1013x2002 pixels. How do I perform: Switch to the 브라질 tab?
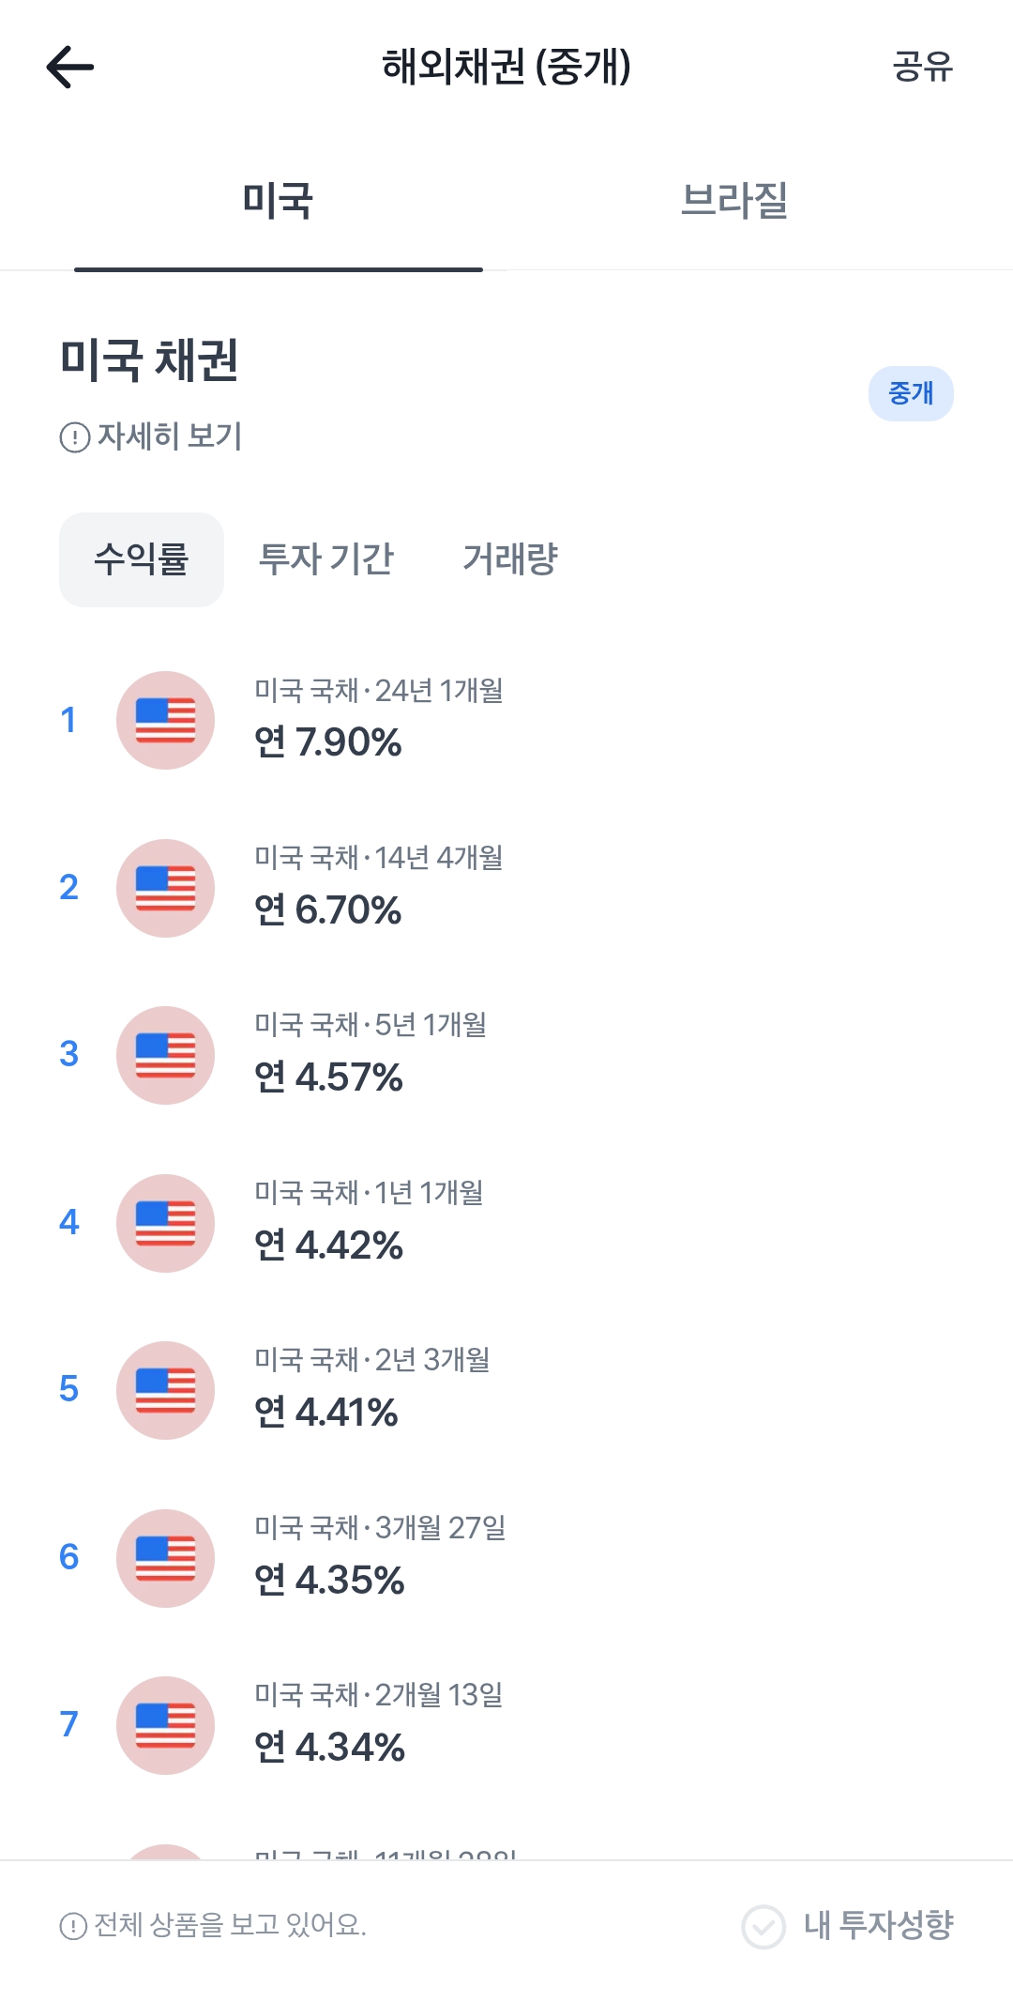pos(733,201)
